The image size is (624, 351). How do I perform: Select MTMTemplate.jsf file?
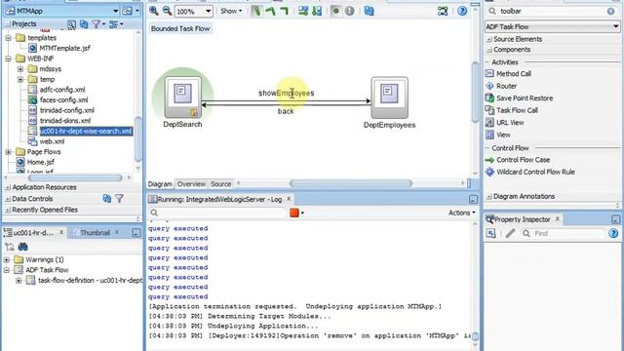[65, 48]
